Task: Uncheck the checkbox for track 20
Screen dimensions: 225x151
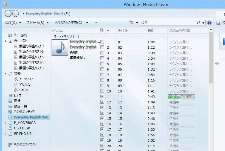Action: (102, 146)
